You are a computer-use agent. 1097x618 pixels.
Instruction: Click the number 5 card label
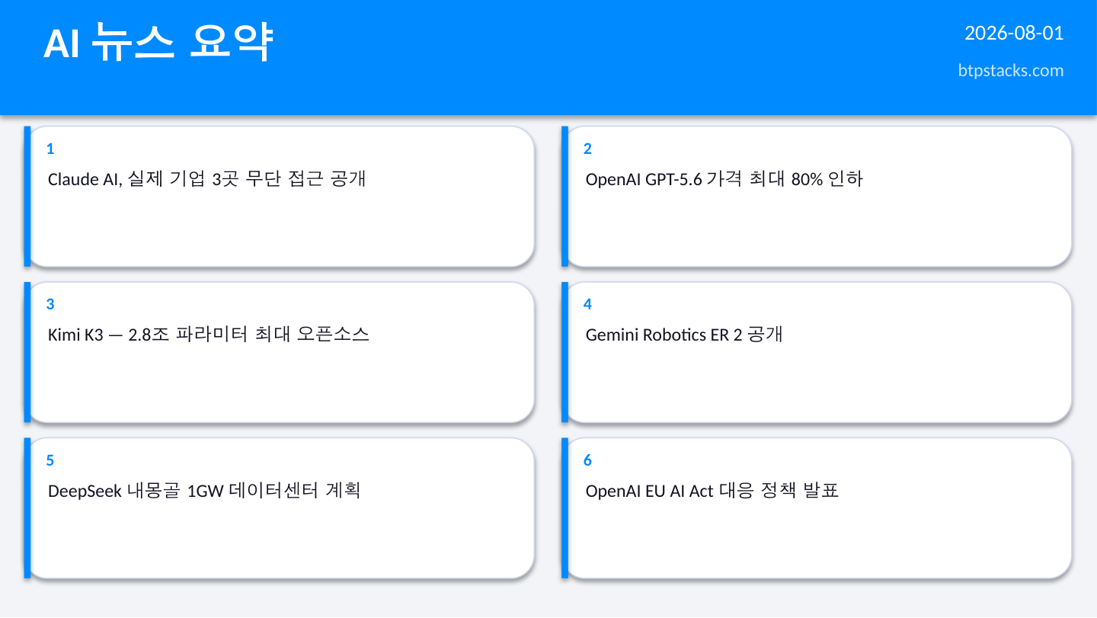click(50, 460)
